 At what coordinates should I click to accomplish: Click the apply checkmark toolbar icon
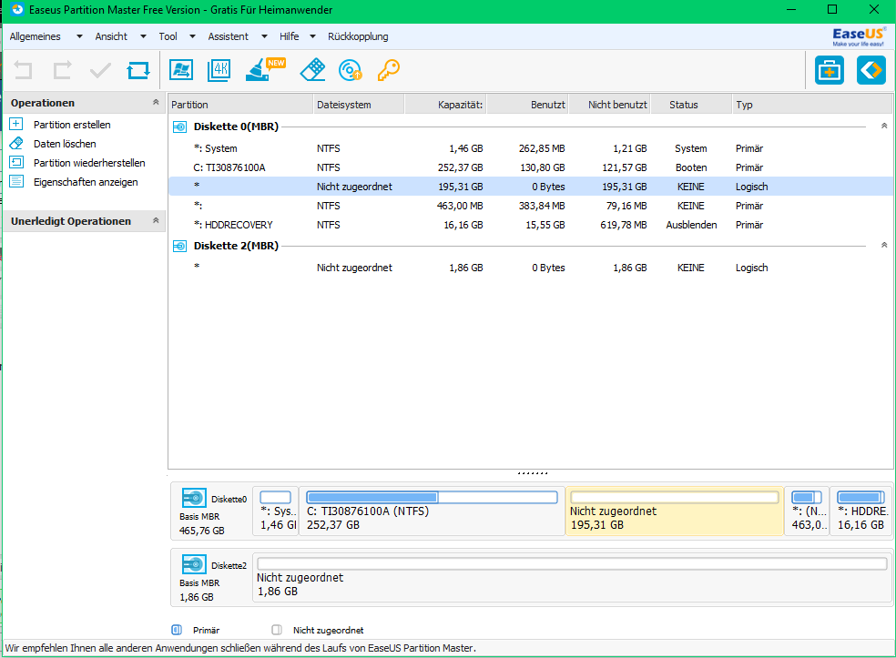tap(100, 71)
